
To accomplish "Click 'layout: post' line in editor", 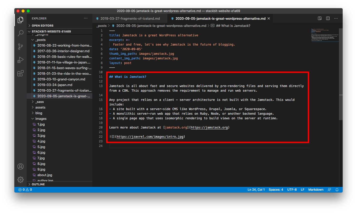I will tap(120, 63).
